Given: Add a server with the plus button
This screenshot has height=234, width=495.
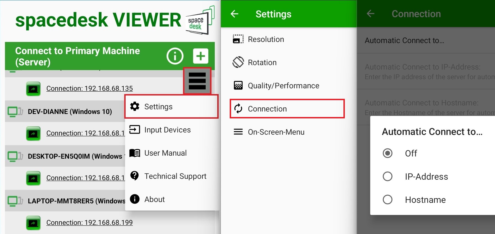Looking at the screenshot, I should [201, 56].
